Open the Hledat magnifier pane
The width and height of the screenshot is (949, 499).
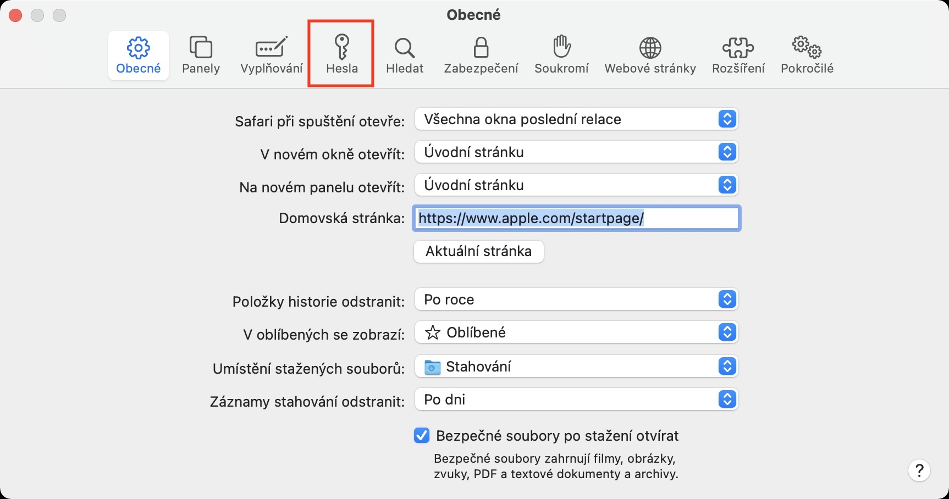tap(404, 54)
